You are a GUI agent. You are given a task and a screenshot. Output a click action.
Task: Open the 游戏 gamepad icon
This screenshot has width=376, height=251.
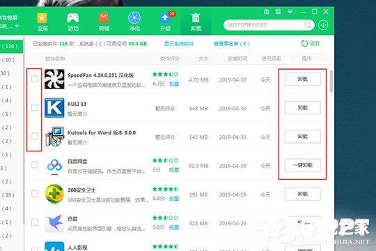coord(73,18)
